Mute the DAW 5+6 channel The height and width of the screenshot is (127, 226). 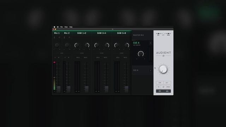[x=125, y=58]
